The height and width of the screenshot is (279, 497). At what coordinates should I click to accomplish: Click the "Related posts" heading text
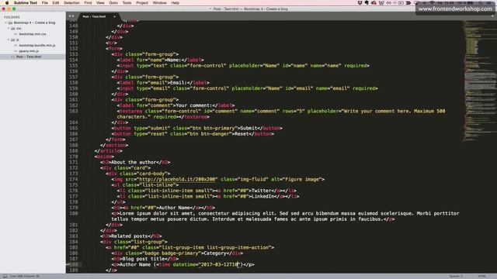tap(129, 236)
